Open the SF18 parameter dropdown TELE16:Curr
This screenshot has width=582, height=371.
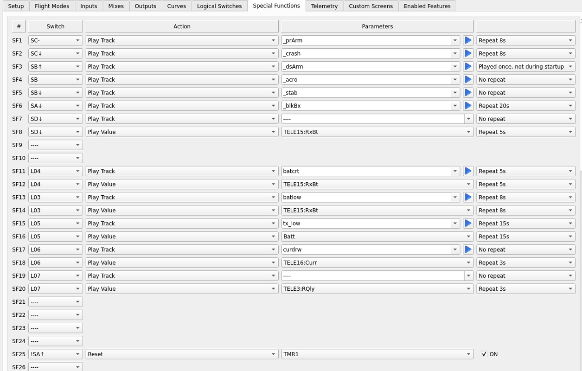pyautogui.click(x=377, y=262)
